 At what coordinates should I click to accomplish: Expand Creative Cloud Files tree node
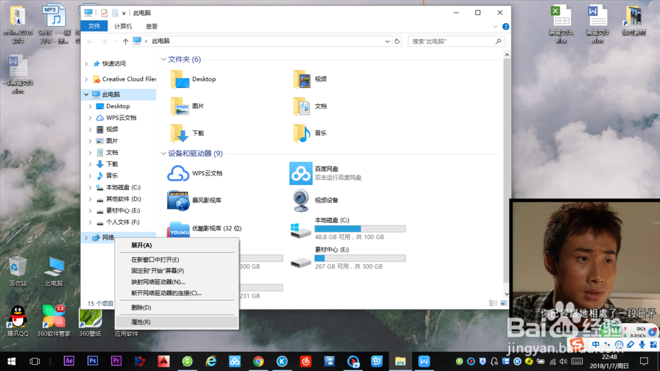pyautogui.click(x=86, y=79)
